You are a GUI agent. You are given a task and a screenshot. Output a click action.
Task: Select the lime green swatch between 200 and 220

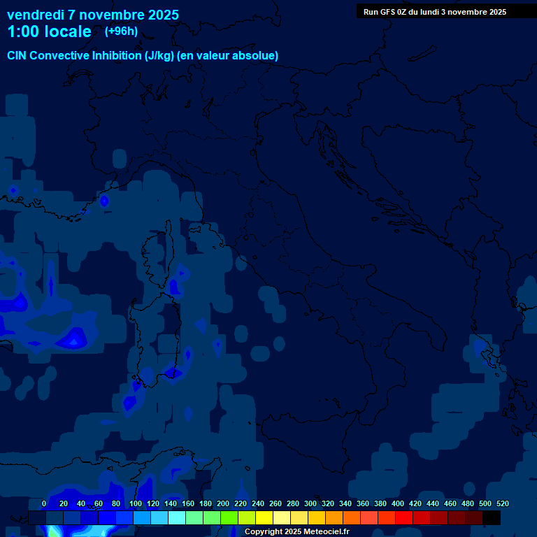pyautogui.click(x=229, y=517)
